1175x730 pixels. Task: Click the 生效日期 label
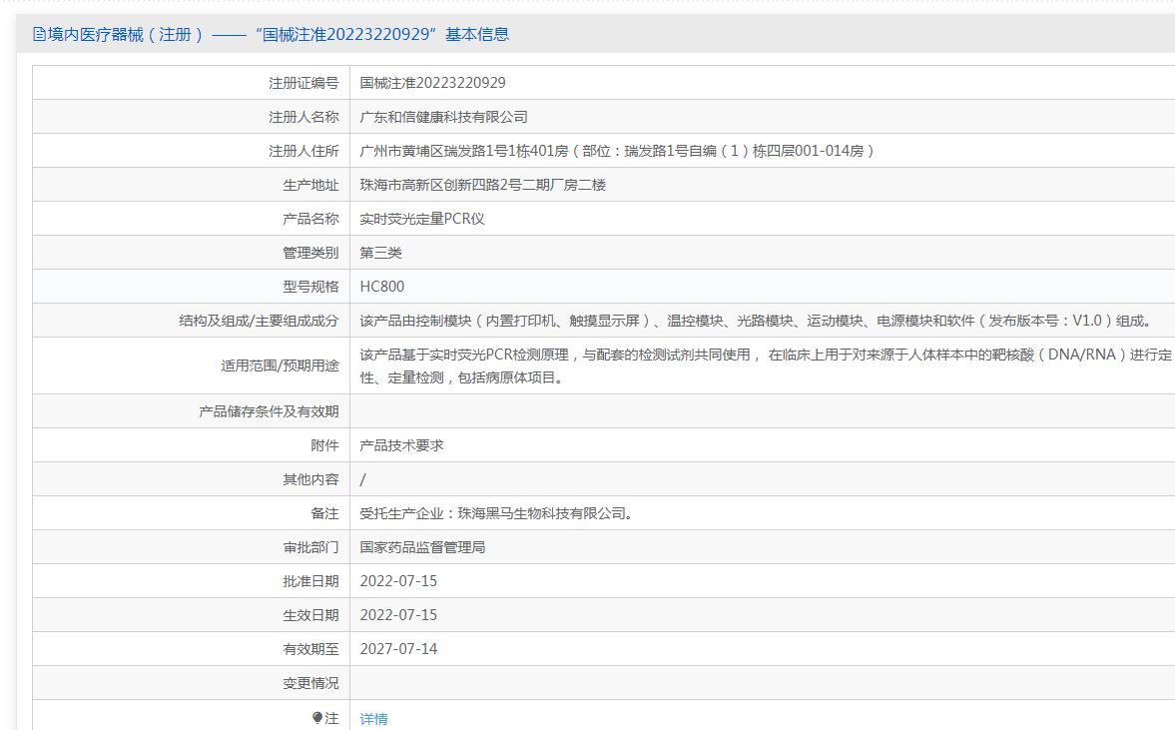[x=310, y=614]
